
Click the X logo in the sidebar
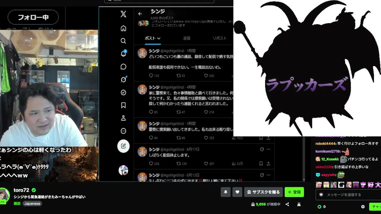[x=123, y=14]
